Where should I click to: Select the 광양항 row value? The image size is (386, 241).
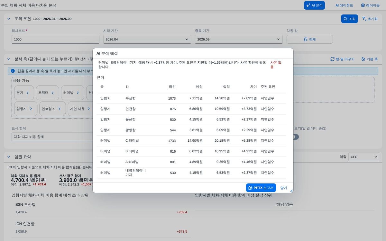tap(131, 130)
